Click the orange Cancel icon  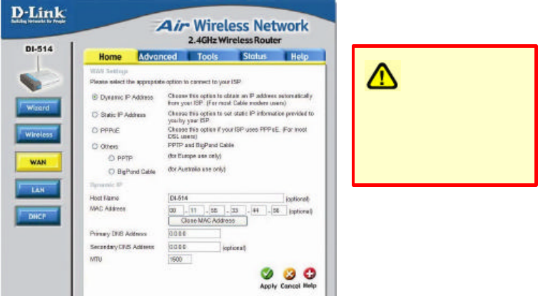coord(289,274)
